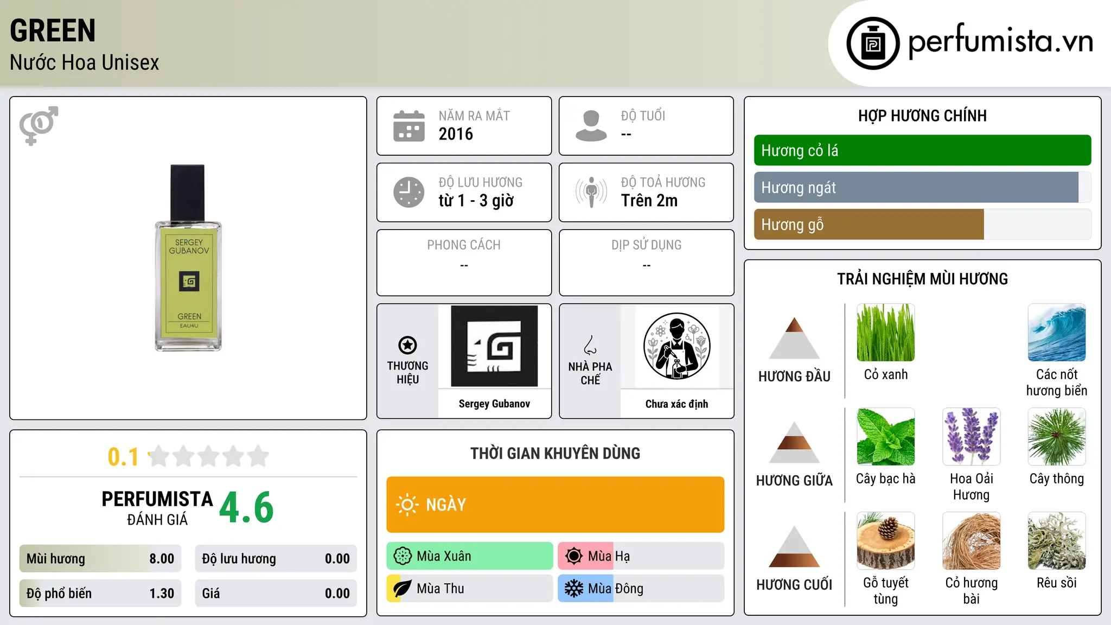Click the snowflake icon for Mùa Đông
Image resolution: width=1111 pixels, height=625 pixels.
574,589
